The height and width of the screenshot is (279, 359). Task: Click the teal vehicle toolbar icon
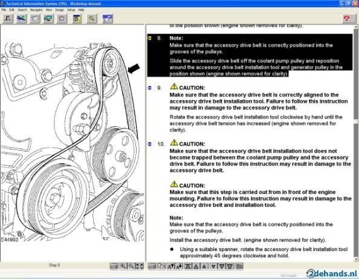point(48,19)
